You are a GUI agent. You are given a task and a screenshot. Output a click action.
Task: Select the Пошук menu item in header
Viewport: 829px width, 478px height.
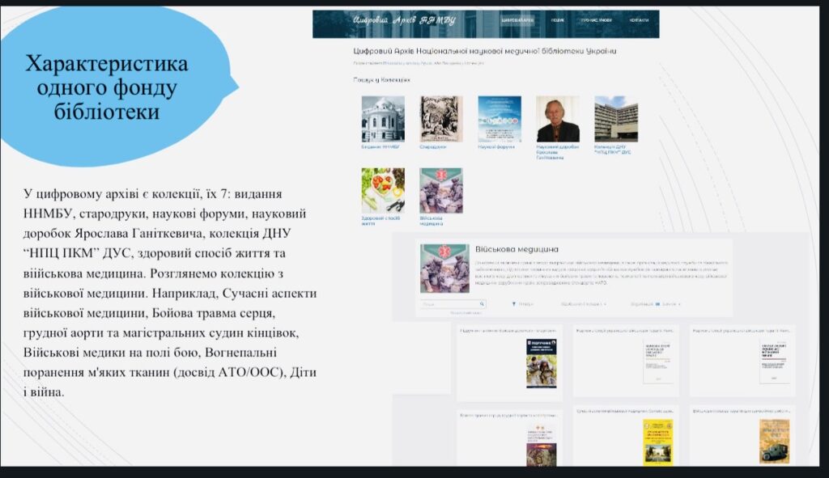[x=559, y=20]
